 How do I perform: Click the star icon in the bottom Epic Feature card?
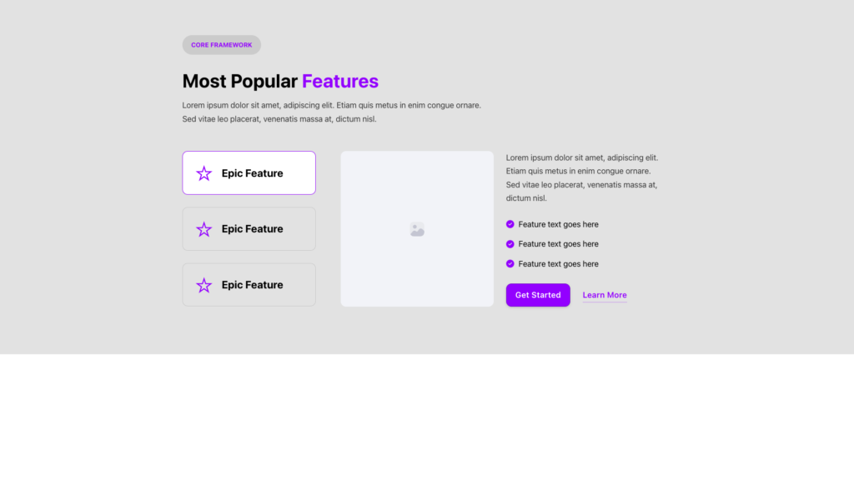pos(204,285)
